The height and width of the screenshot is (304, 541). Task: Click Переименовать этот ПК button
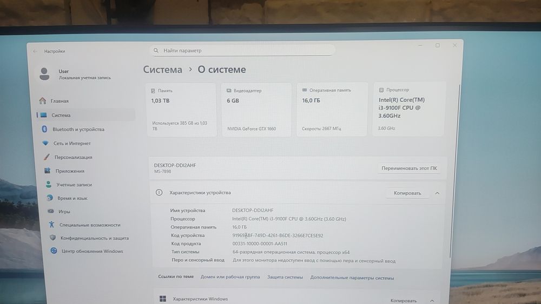coord(409,168)
